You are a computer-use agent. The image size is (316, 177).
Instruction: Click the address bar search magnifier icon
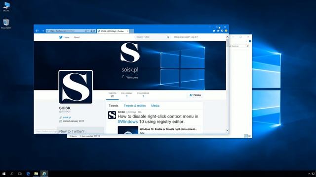pyautogui.click(x=86, y=31)
